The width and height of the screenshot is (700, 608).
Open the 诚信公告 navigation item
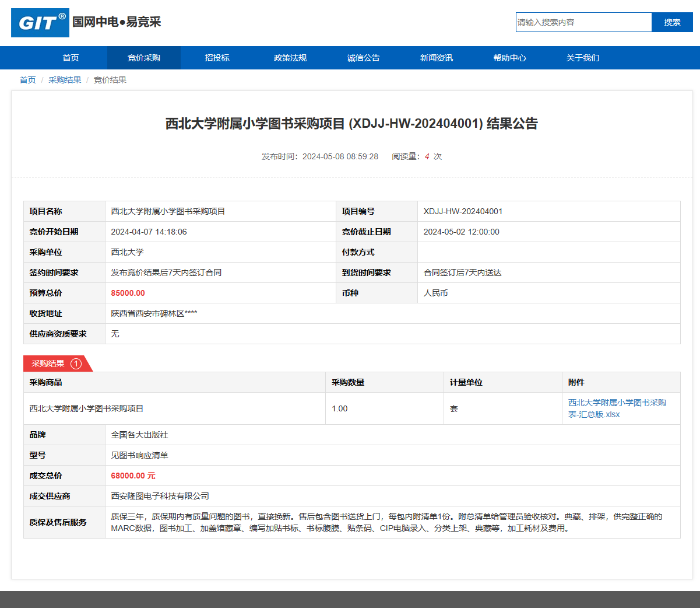363,58
